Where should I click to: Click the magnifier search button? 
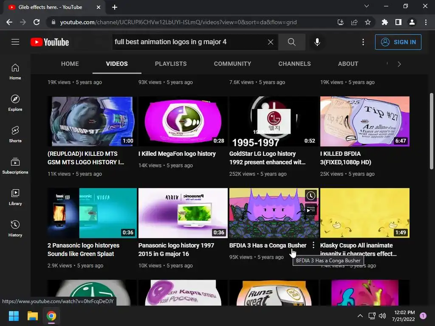point(291,42)
